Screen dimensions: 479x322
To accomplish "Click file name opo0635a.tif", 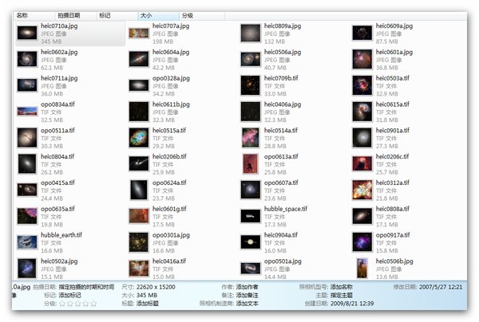I will [57, 209].
